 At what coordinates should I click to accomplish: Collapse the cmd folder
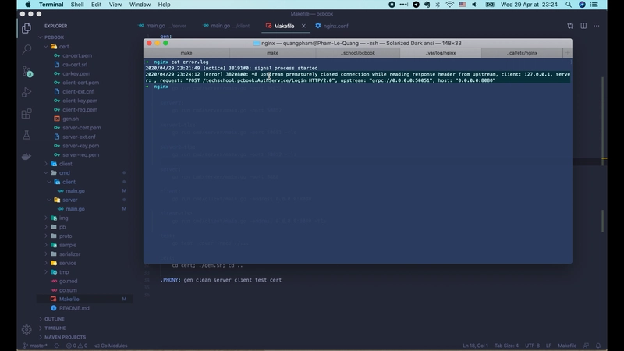(x=46, y=172)
